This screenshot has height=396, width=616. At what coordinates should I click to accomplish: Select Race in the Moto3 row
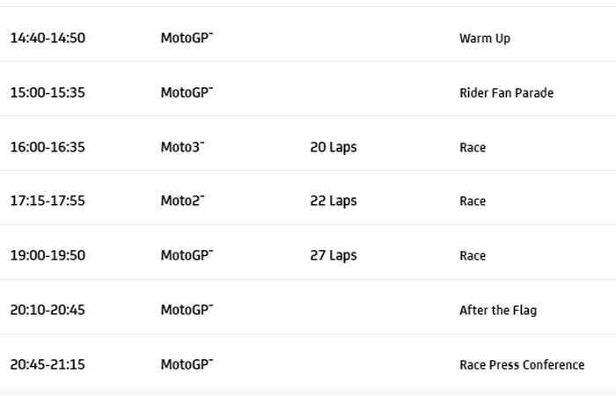click(x=473, y=148)
